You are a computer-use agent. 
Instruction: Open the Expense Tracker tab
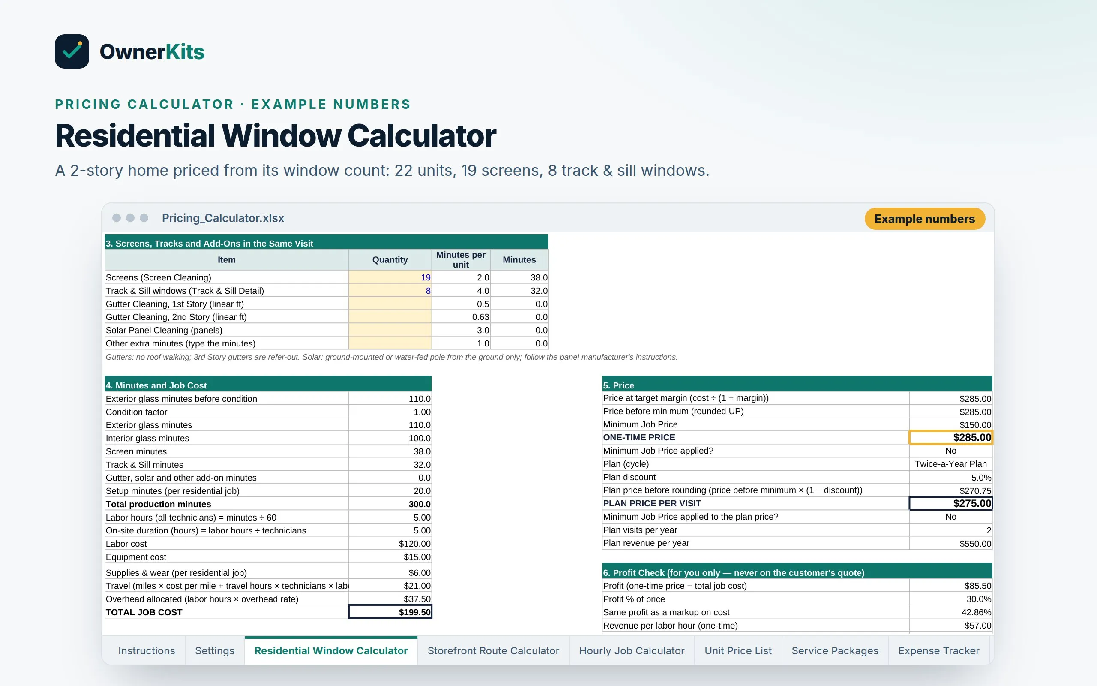939,650
